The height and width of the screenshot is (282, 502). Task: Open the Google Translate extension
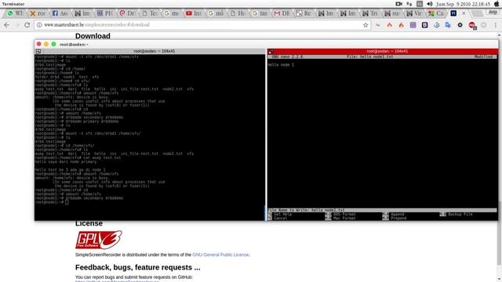tap(448, 25)
